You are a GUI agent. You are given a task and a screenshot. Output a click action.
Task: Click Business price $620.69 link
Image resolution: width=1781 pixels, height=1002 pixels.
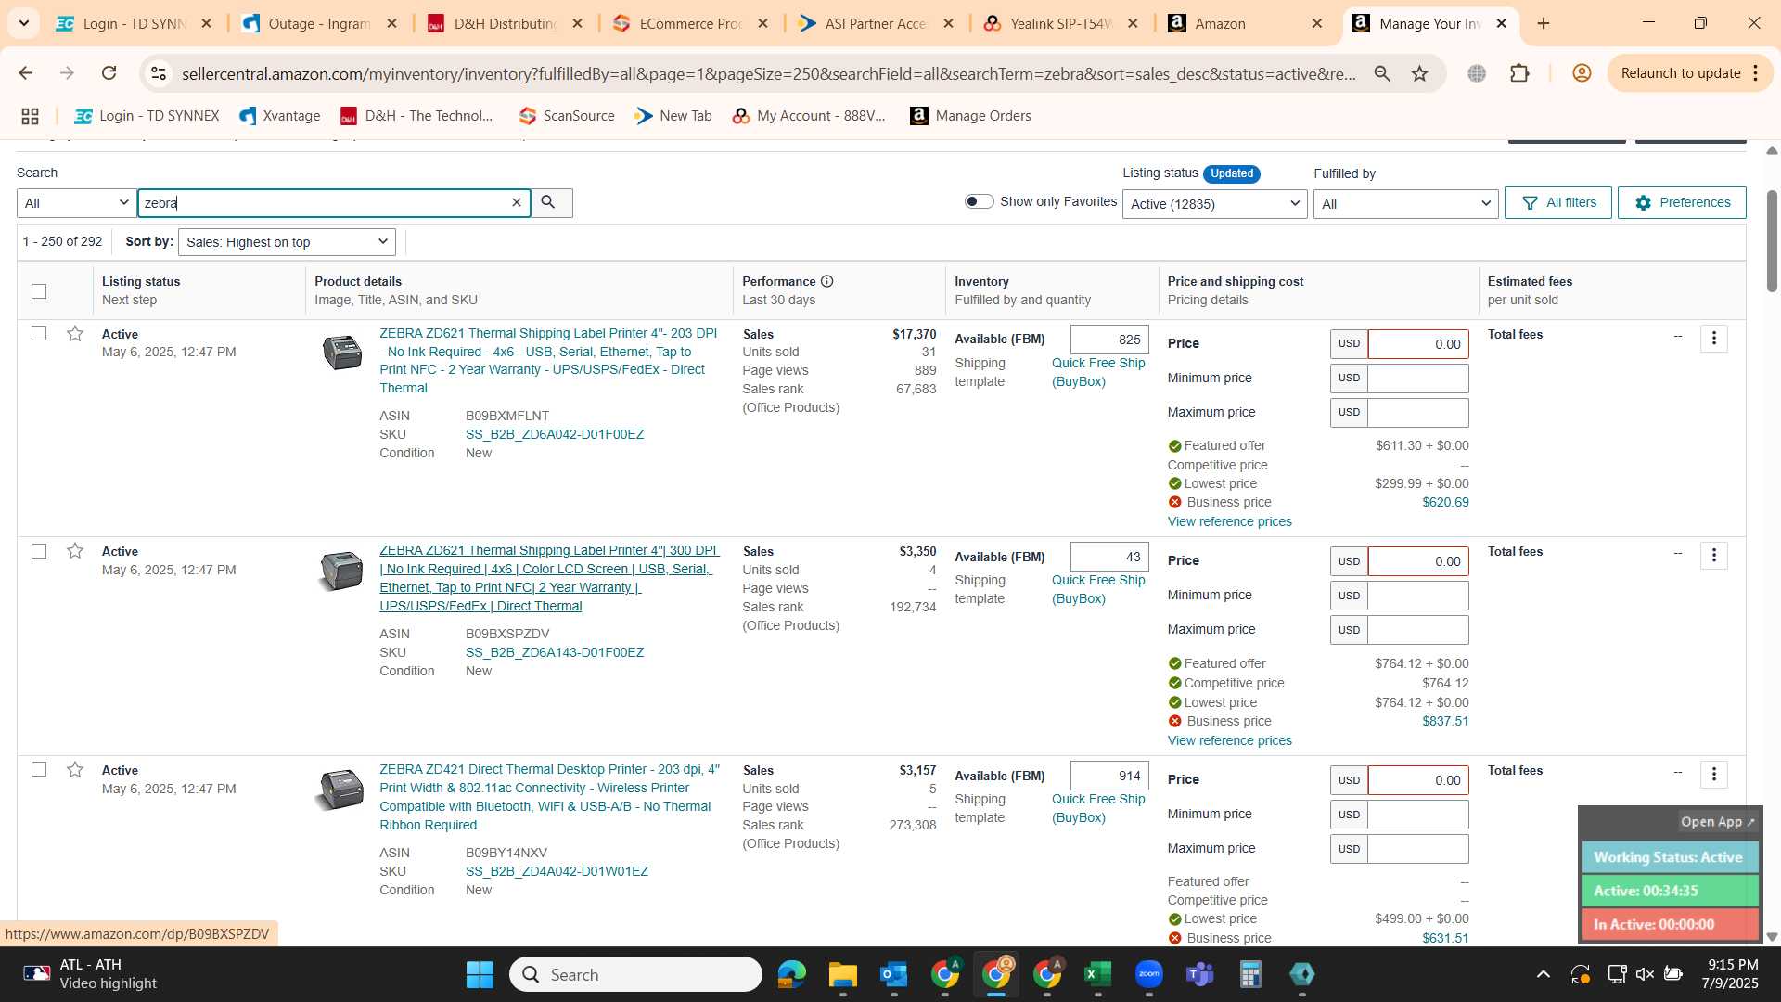coord(1445,502)
